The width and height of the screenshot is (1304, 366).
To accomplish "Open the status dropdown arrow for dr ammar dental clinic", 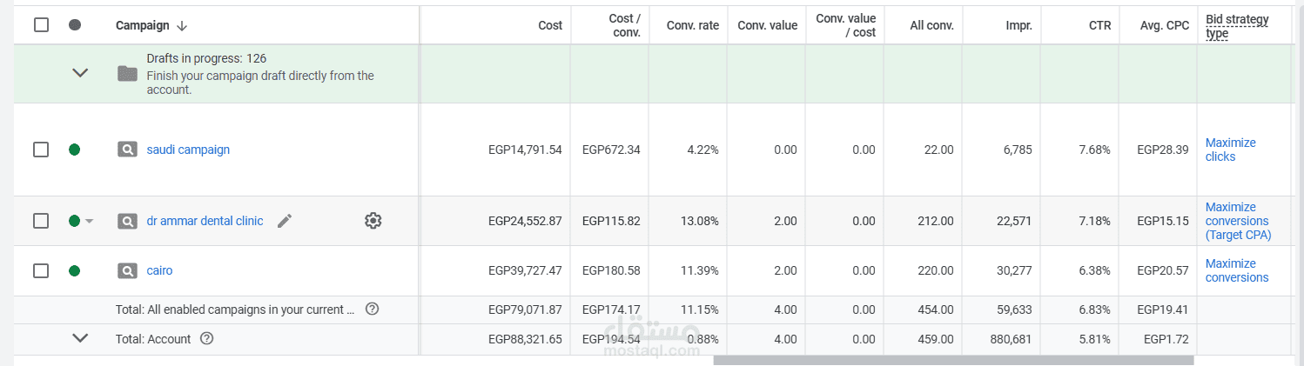I will [89, 222].
